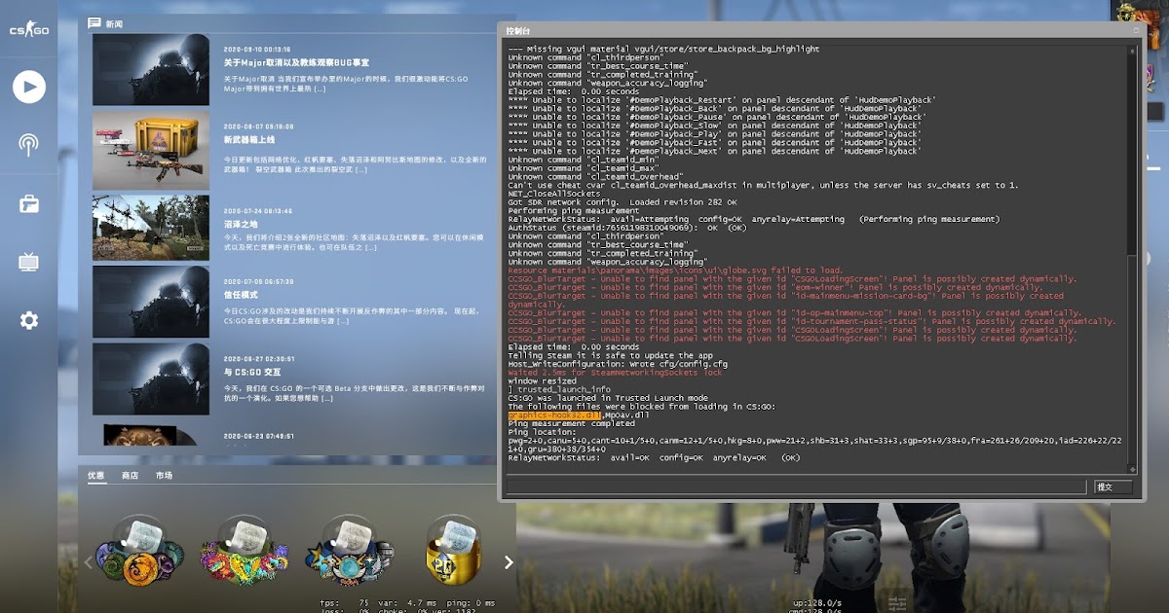Click date text 2020-09-10 00:13:16
The width and height of the screenshot is (1169, 613).
[257, 49]
